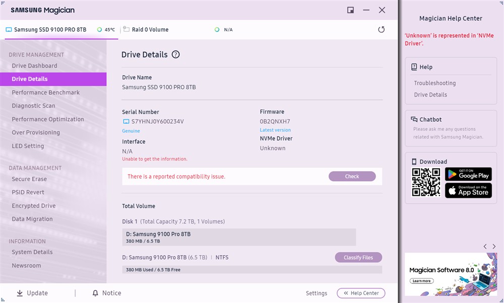
Task: Click the Classify Files button
Action: point(358,257)
